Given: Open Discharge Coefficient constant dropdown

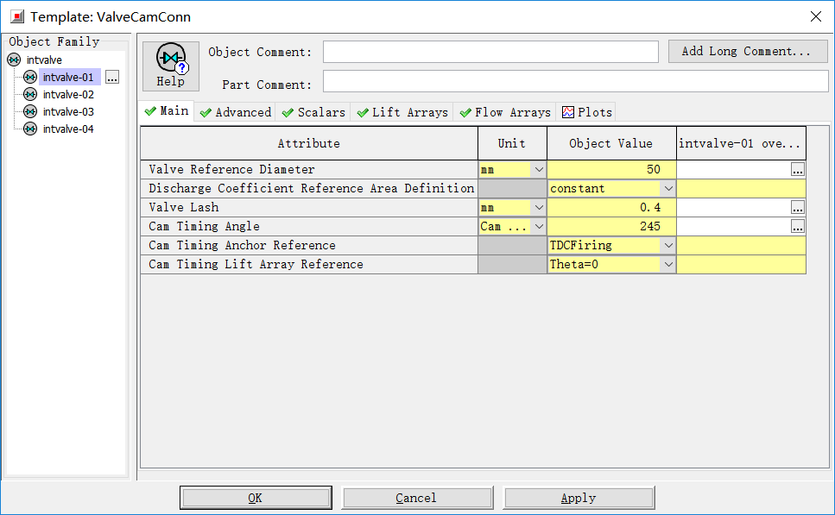Looking at the screenshot, I should coord(667,189).
